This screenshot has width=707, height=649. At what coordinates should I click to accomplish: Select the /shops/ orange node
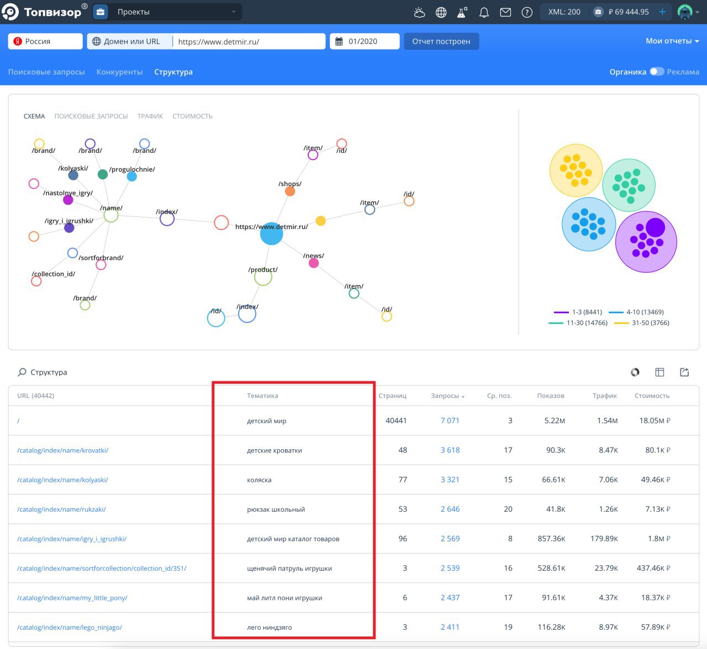pos(290,191)
